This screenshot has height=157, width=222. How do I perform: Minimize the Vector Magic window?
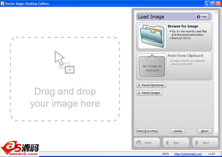pos(207,4)
